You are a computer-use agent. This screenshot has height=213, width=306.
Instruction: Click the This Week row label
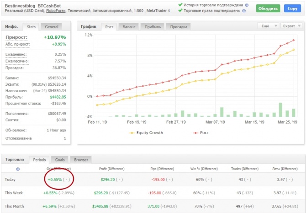click(x=14, y=193)
